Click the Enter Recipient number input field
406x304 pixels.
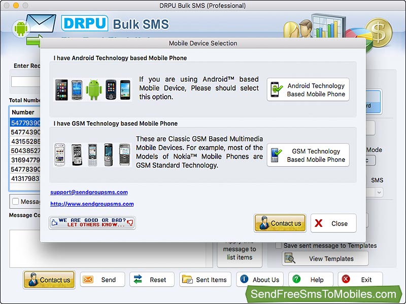pyautogui.click(x=26, y=82)
